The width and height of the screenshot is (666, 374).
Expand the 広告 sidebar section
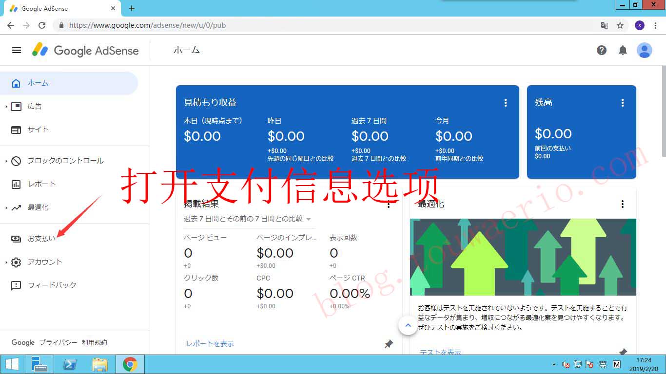click(x=6, y=106)
